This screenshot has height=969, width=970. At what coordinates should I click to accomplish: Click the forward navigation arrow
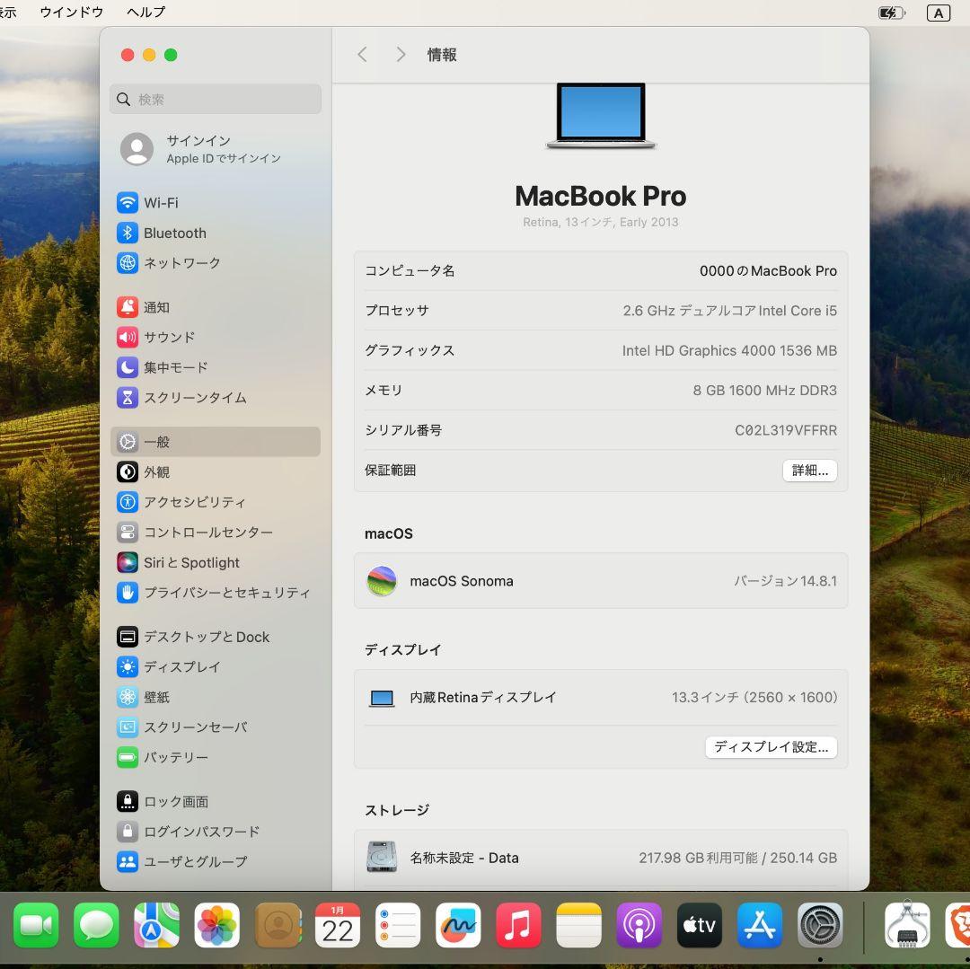pos(401,54)
